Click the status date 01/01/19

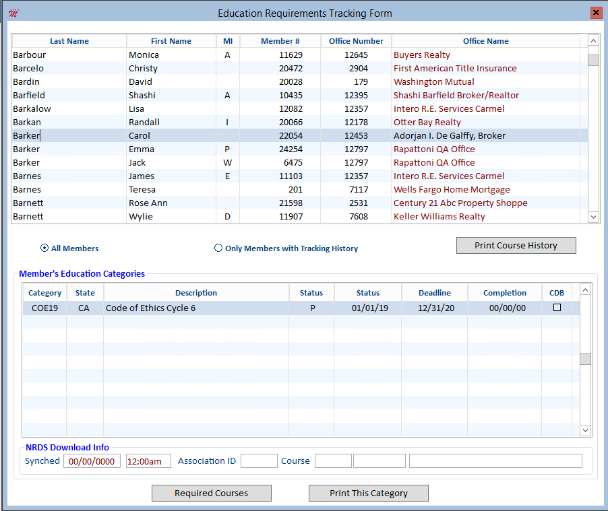(x=370, y=308)
